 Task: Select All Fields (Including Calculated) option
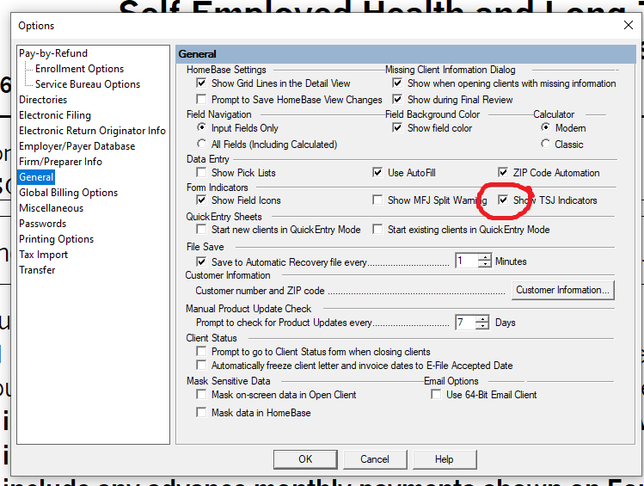(x=202, y=145)
